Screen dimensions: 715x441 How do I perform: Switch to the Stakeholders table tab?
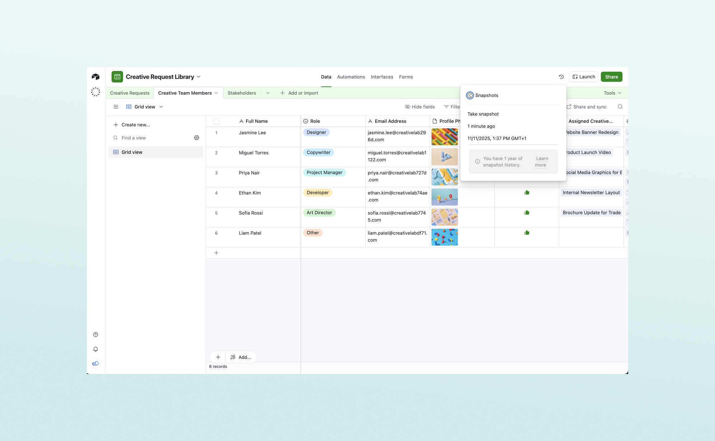coord(241,93)
